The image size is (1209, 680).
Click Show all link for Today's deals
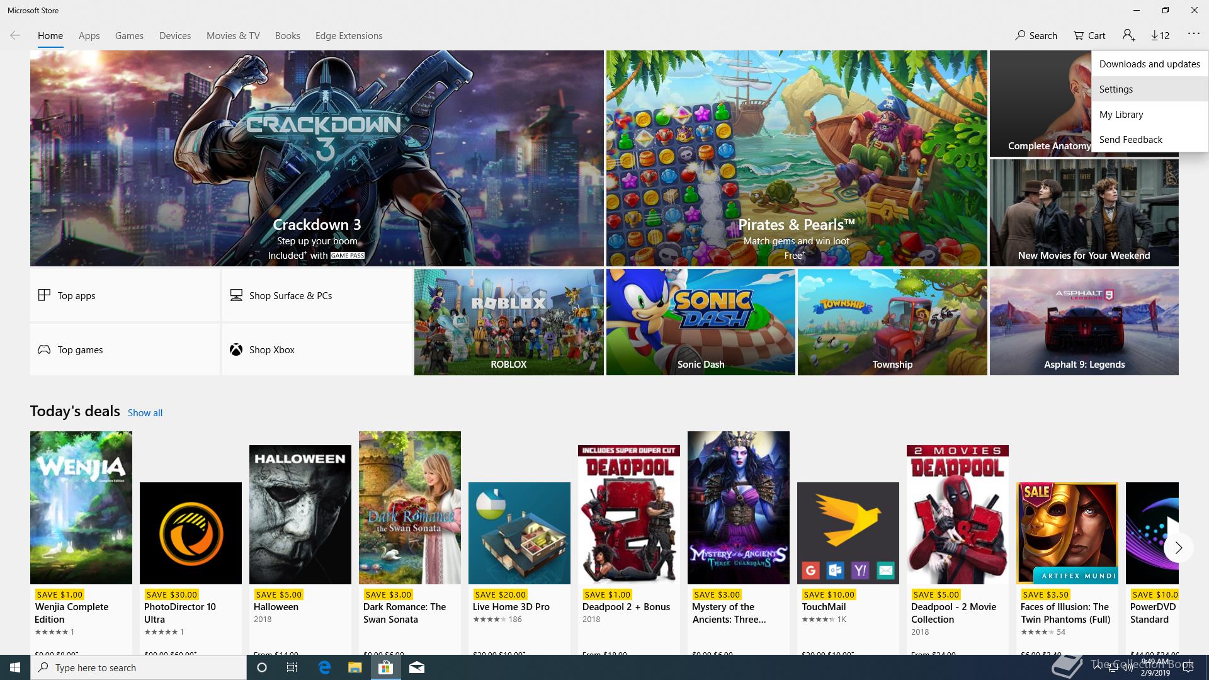point(145,413)
